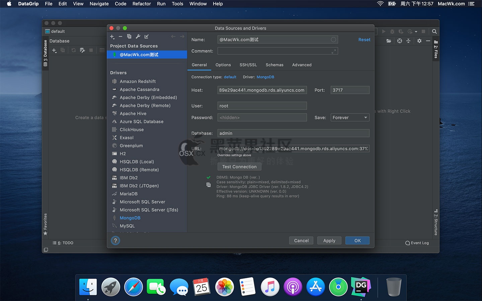Click the Reset link
The image size is (482, 301).
364,39
